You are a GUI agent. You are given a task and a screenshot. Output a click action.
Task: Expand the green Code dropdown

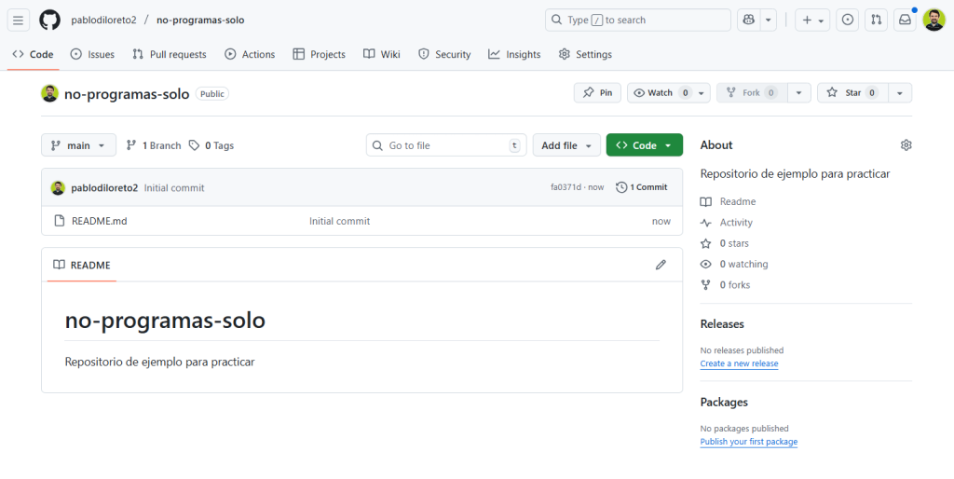point(644,145)
